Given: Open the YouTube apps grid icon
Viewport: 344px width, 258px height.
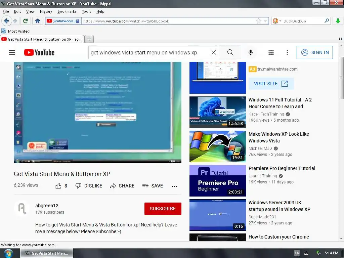Looking at the screenshot, I should point(271,52).
